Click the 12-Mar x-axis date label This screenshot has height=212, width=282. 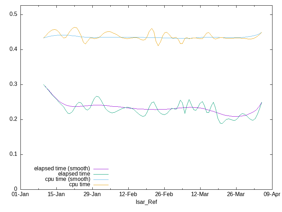click(200, 195)
